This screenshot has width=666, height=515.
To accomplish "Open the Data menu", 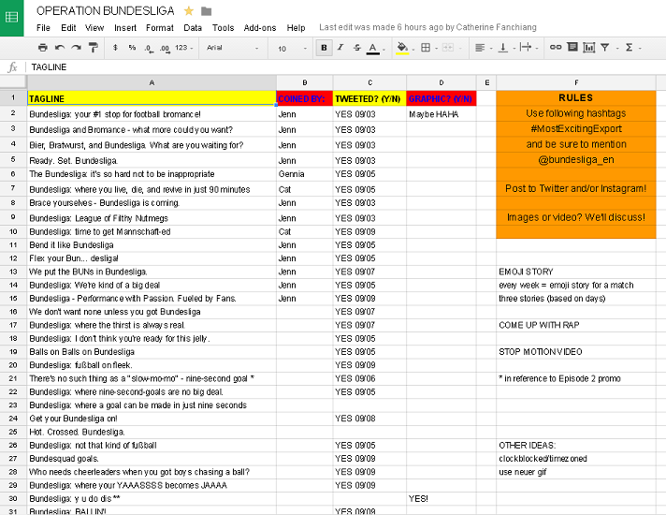I will (193, 28).
